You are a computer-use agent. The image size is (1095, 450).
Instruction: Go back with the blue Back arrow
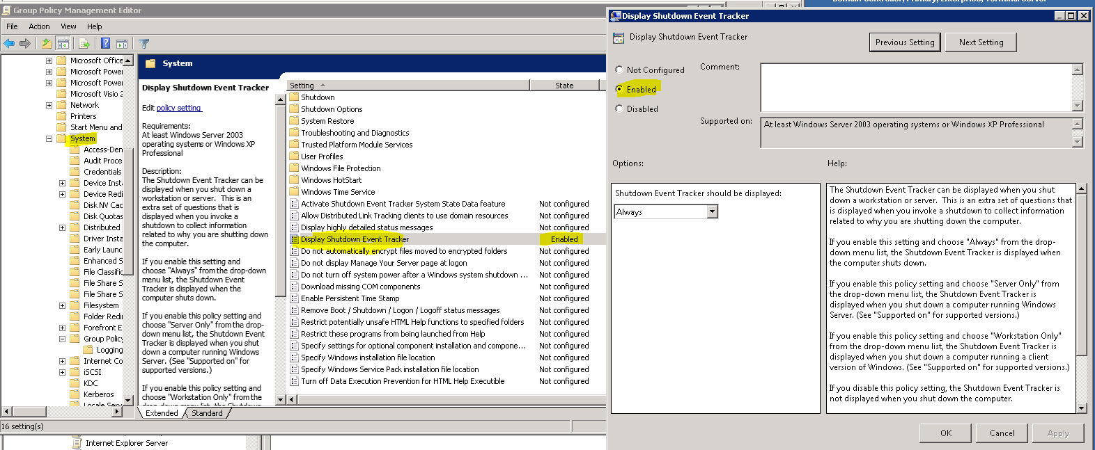coord(9,43)
